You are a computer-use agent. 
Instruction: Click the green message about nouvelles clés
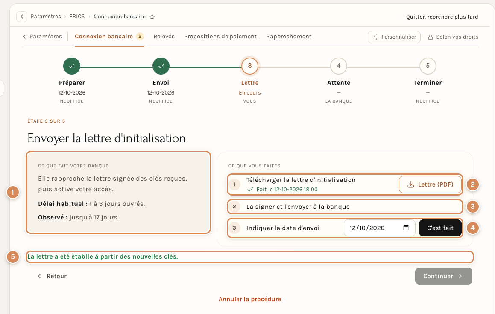pos(103,256)
